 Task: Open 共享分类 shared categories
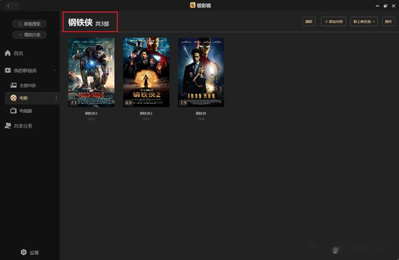(18, 126)
